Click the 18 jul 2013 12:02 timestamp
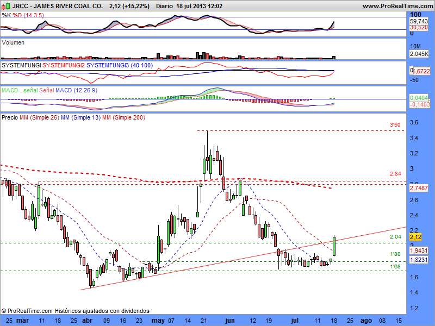 [199, 6]
